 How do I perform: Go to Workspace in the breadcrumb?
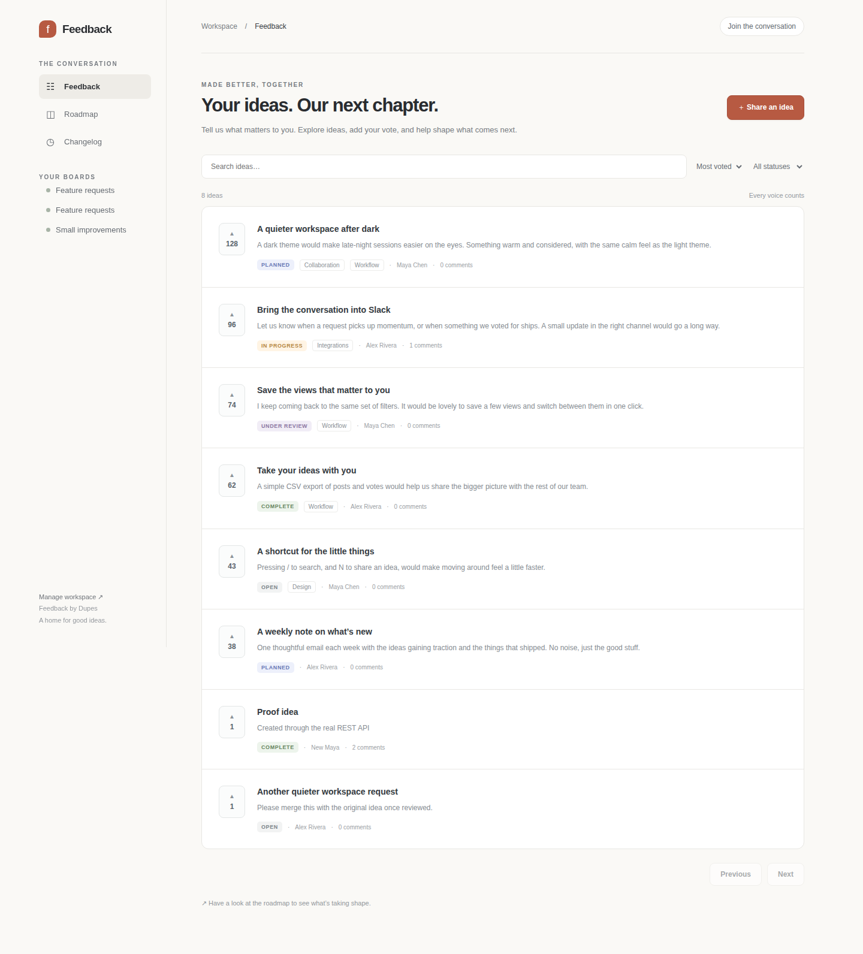pos(219,26)
